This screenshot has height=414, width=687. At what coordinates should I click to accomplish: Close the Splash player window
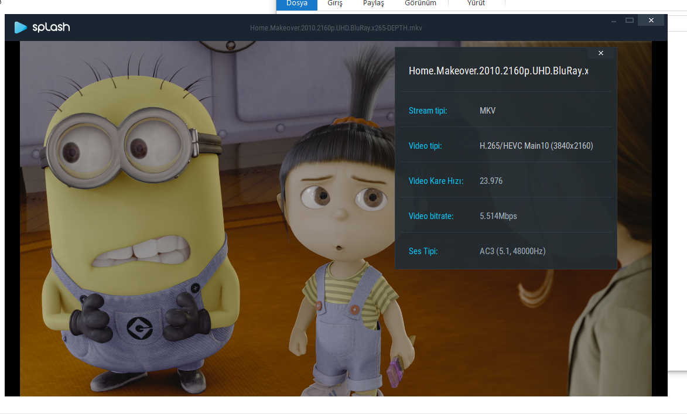[651, 20]
